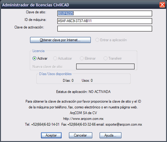Open help via Ayuda button
Viewport: 167px width, 142px height.
(110, 135)
